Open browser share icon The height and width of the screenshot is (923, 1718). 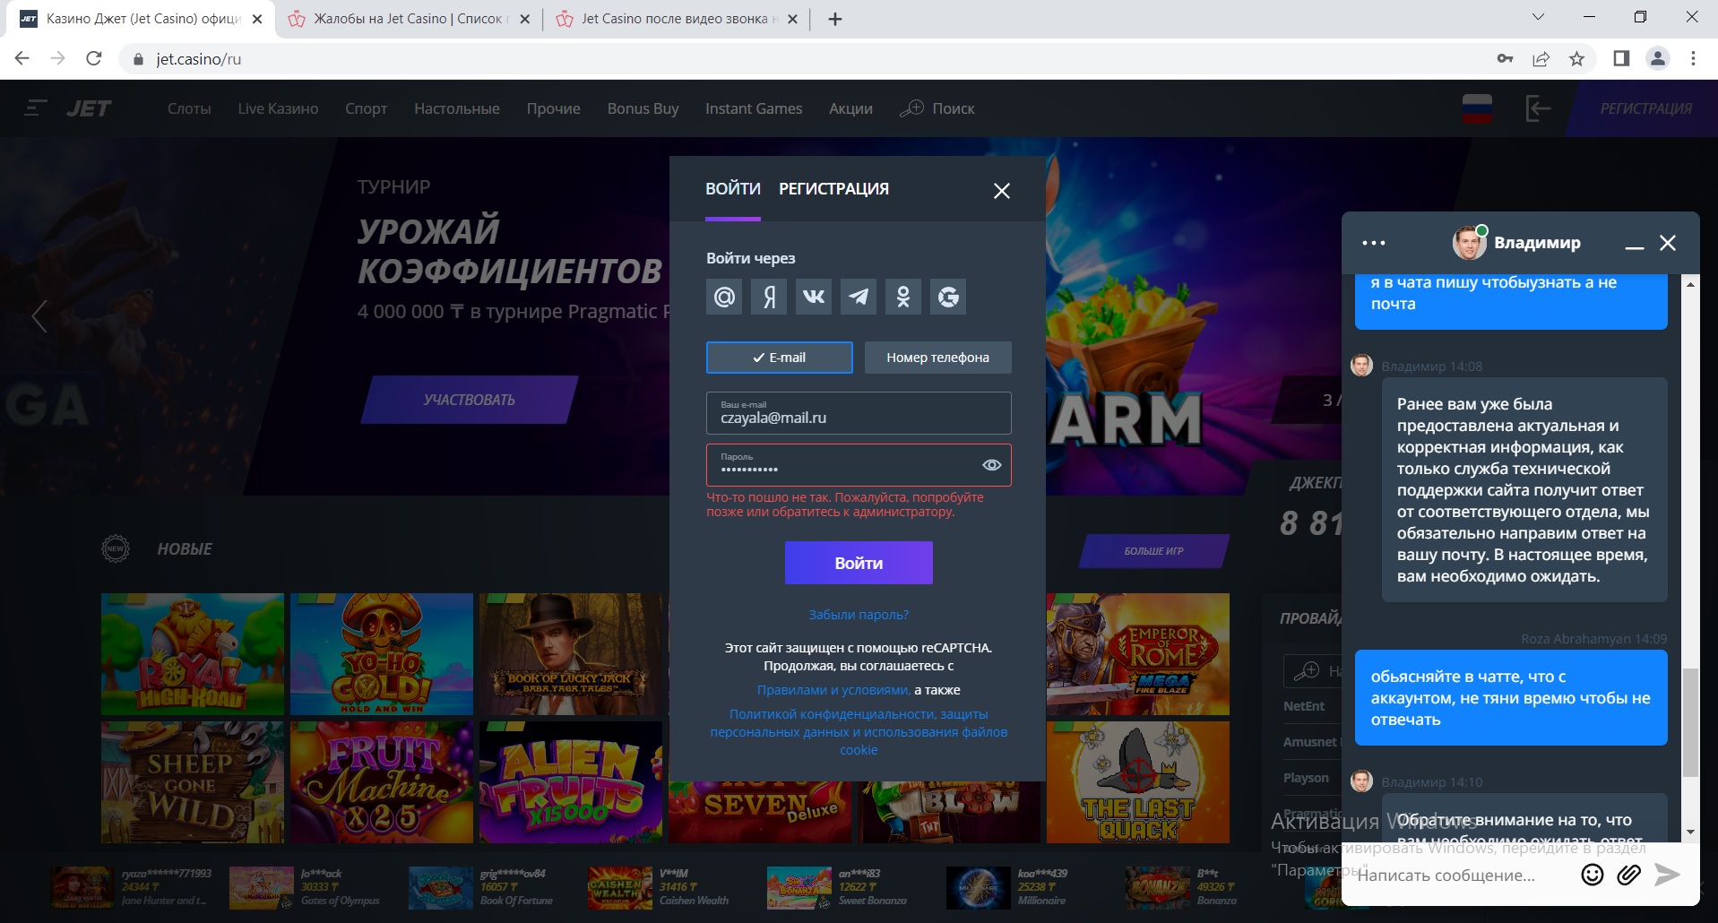[x=1541, y=59]
